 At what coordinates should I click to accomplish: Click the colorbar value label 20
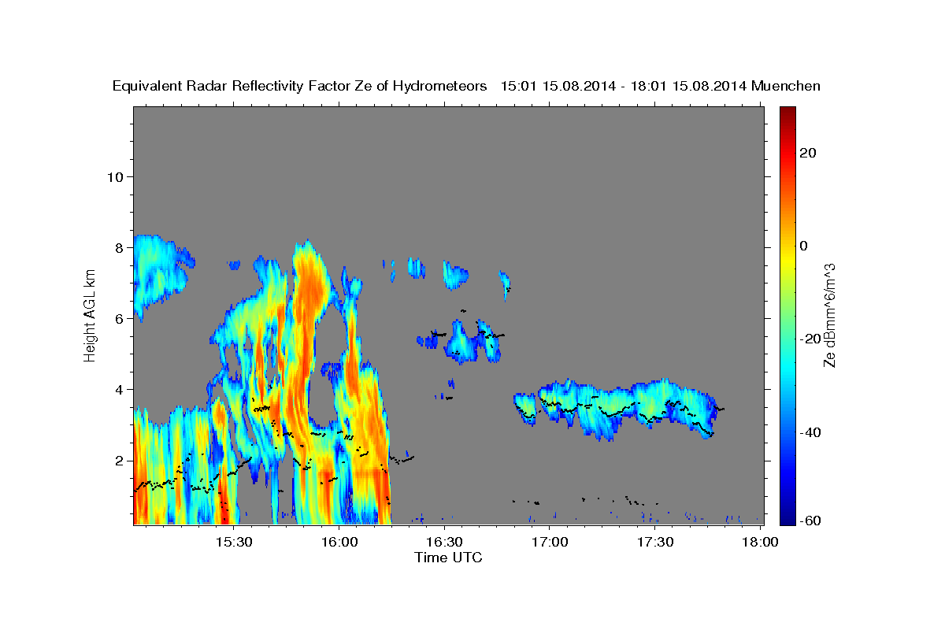(808, 153)
